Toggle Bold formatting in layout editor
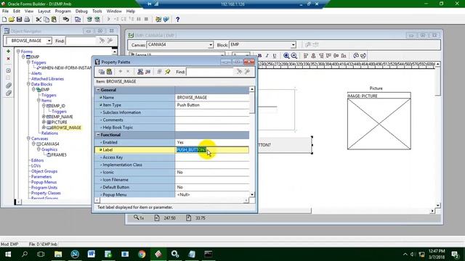Viewport: 465px width, 261px height. pos(260,56)
